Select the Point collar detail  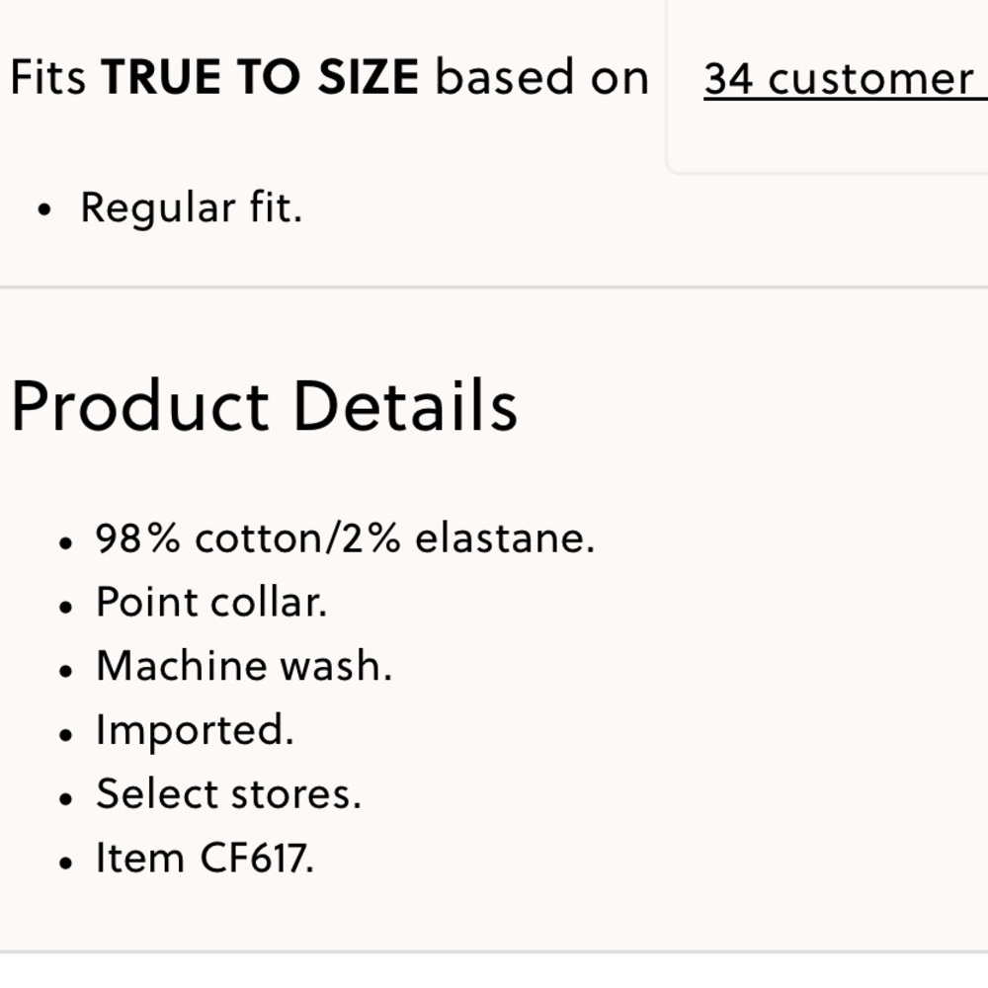[211, 603]
